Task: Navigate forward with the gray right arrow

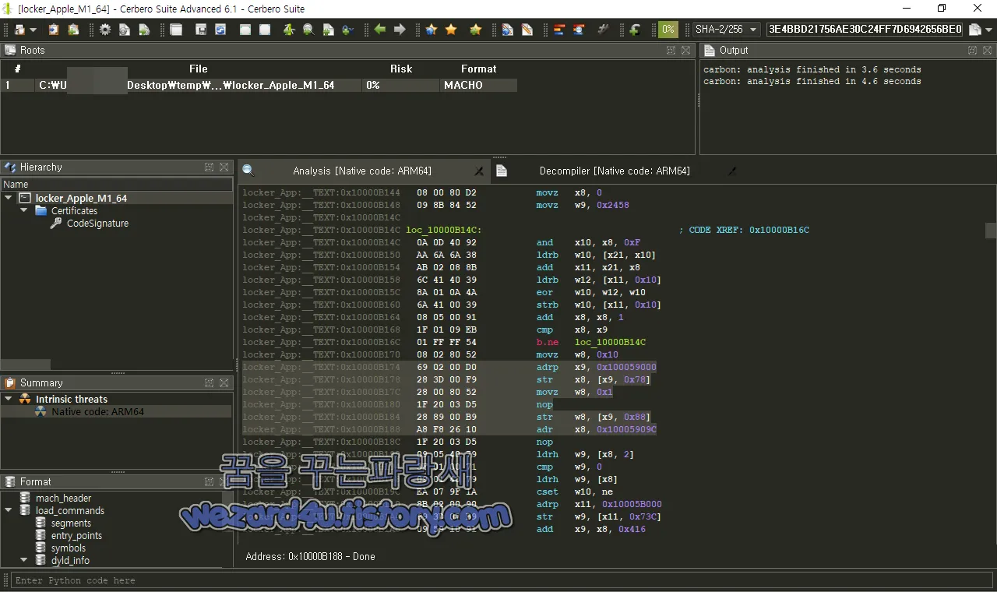Action: (400, 30)
